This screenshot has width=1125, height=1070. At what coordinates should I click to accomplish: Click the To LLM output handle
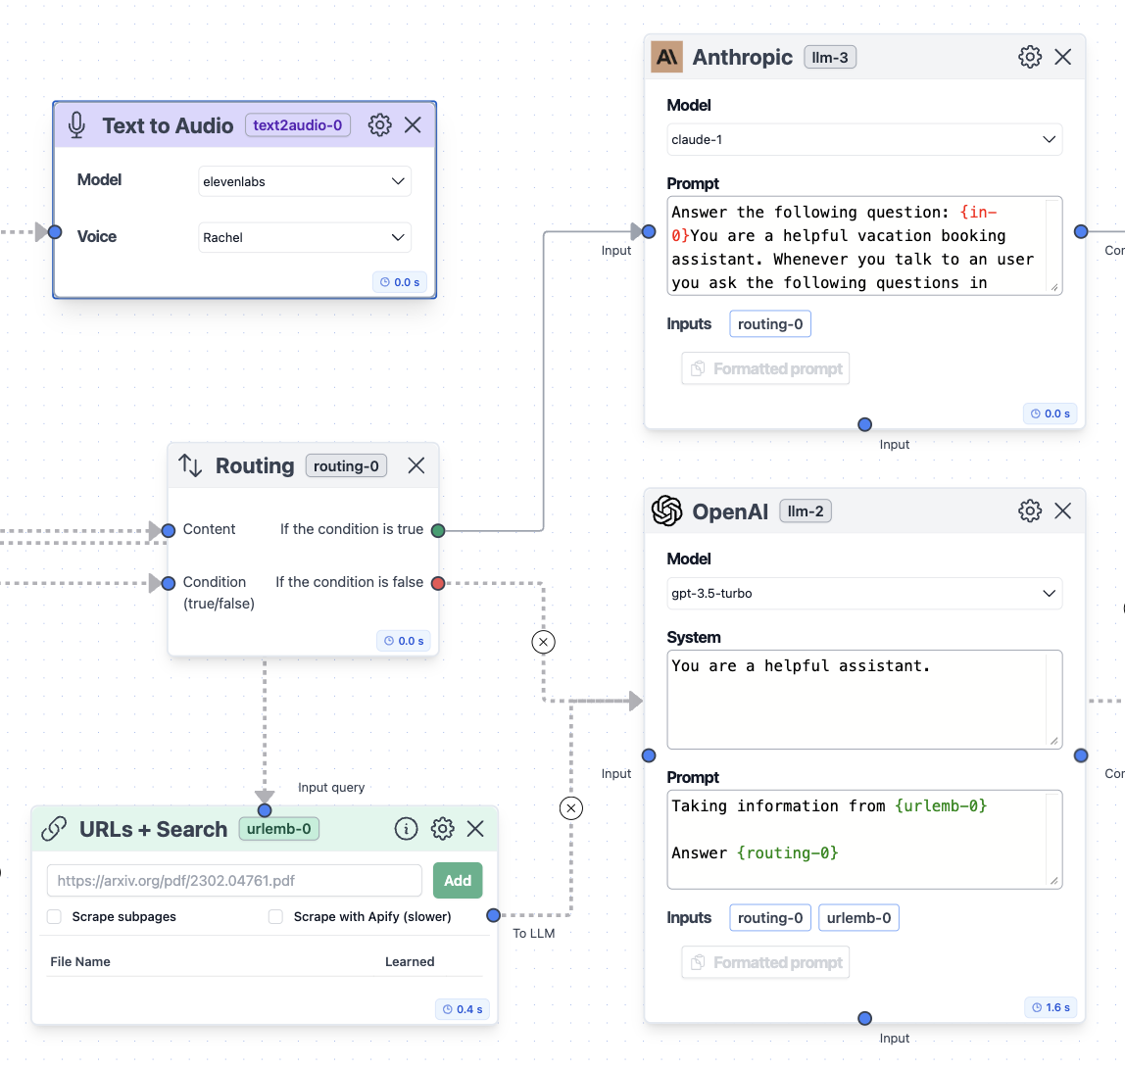pyautogui.click(x=493, y=915)
